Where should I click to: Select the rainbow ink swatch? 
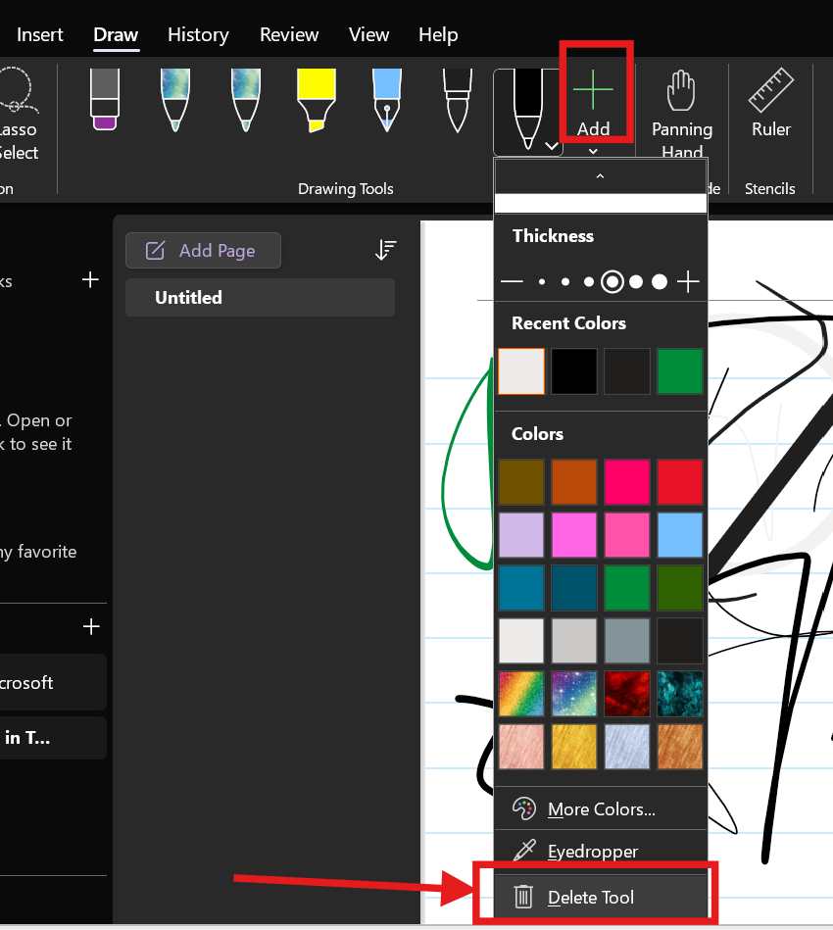(521, 694)
